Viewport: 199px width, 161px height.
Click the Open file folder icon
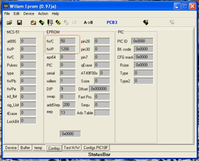(10, 23)
